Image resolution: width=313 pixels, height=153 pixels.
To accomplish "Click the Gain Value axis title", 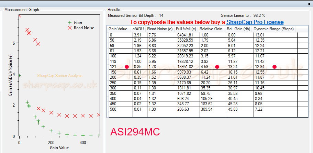I will click(x=59, y=148).
